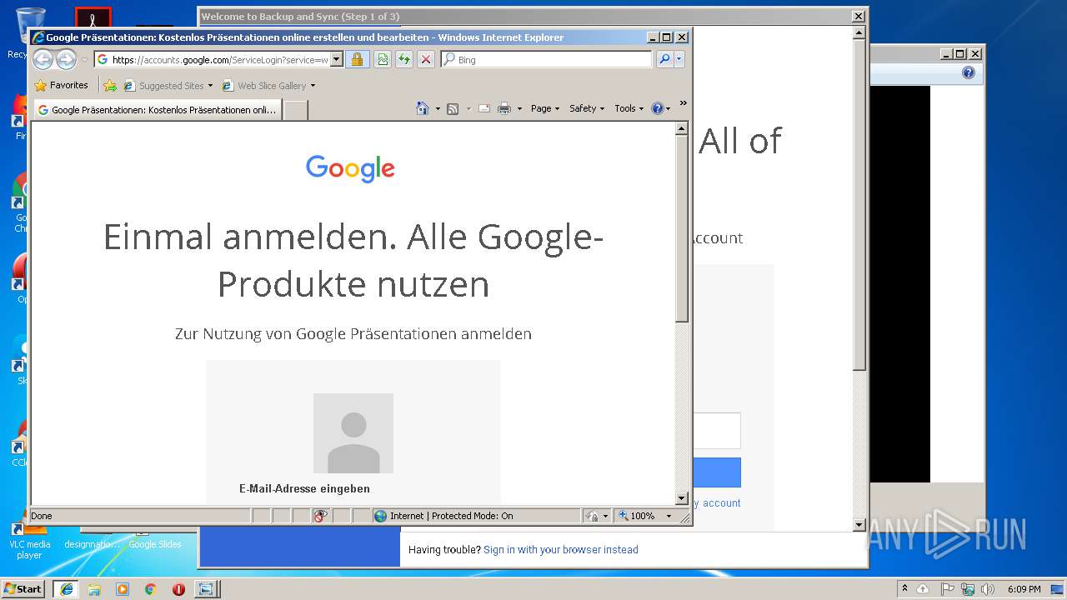Image resolution: width=1067 pixels, height=600 pixels.
Task: Open the Tools menu
Action: [x=629, y=108]
